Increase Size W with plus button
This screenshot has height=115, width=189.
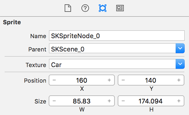click(109, 101)
